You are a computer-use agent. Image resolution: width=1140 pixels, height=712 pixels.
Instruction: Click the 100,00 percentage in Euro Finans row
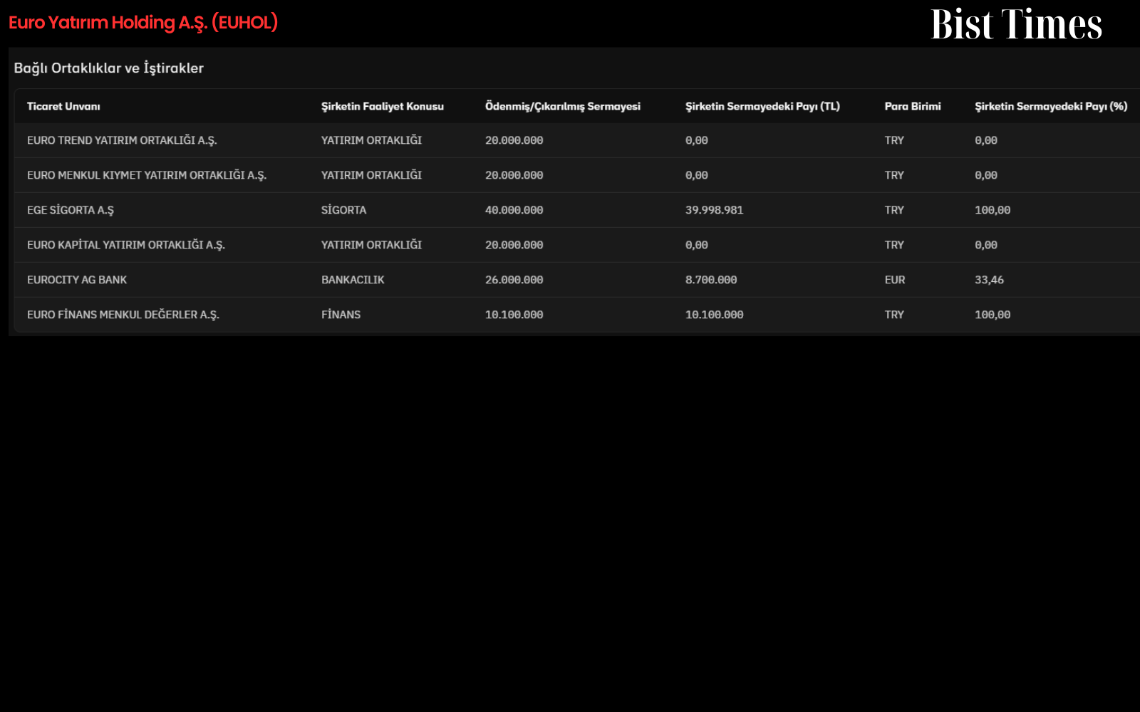pos(993,315)
